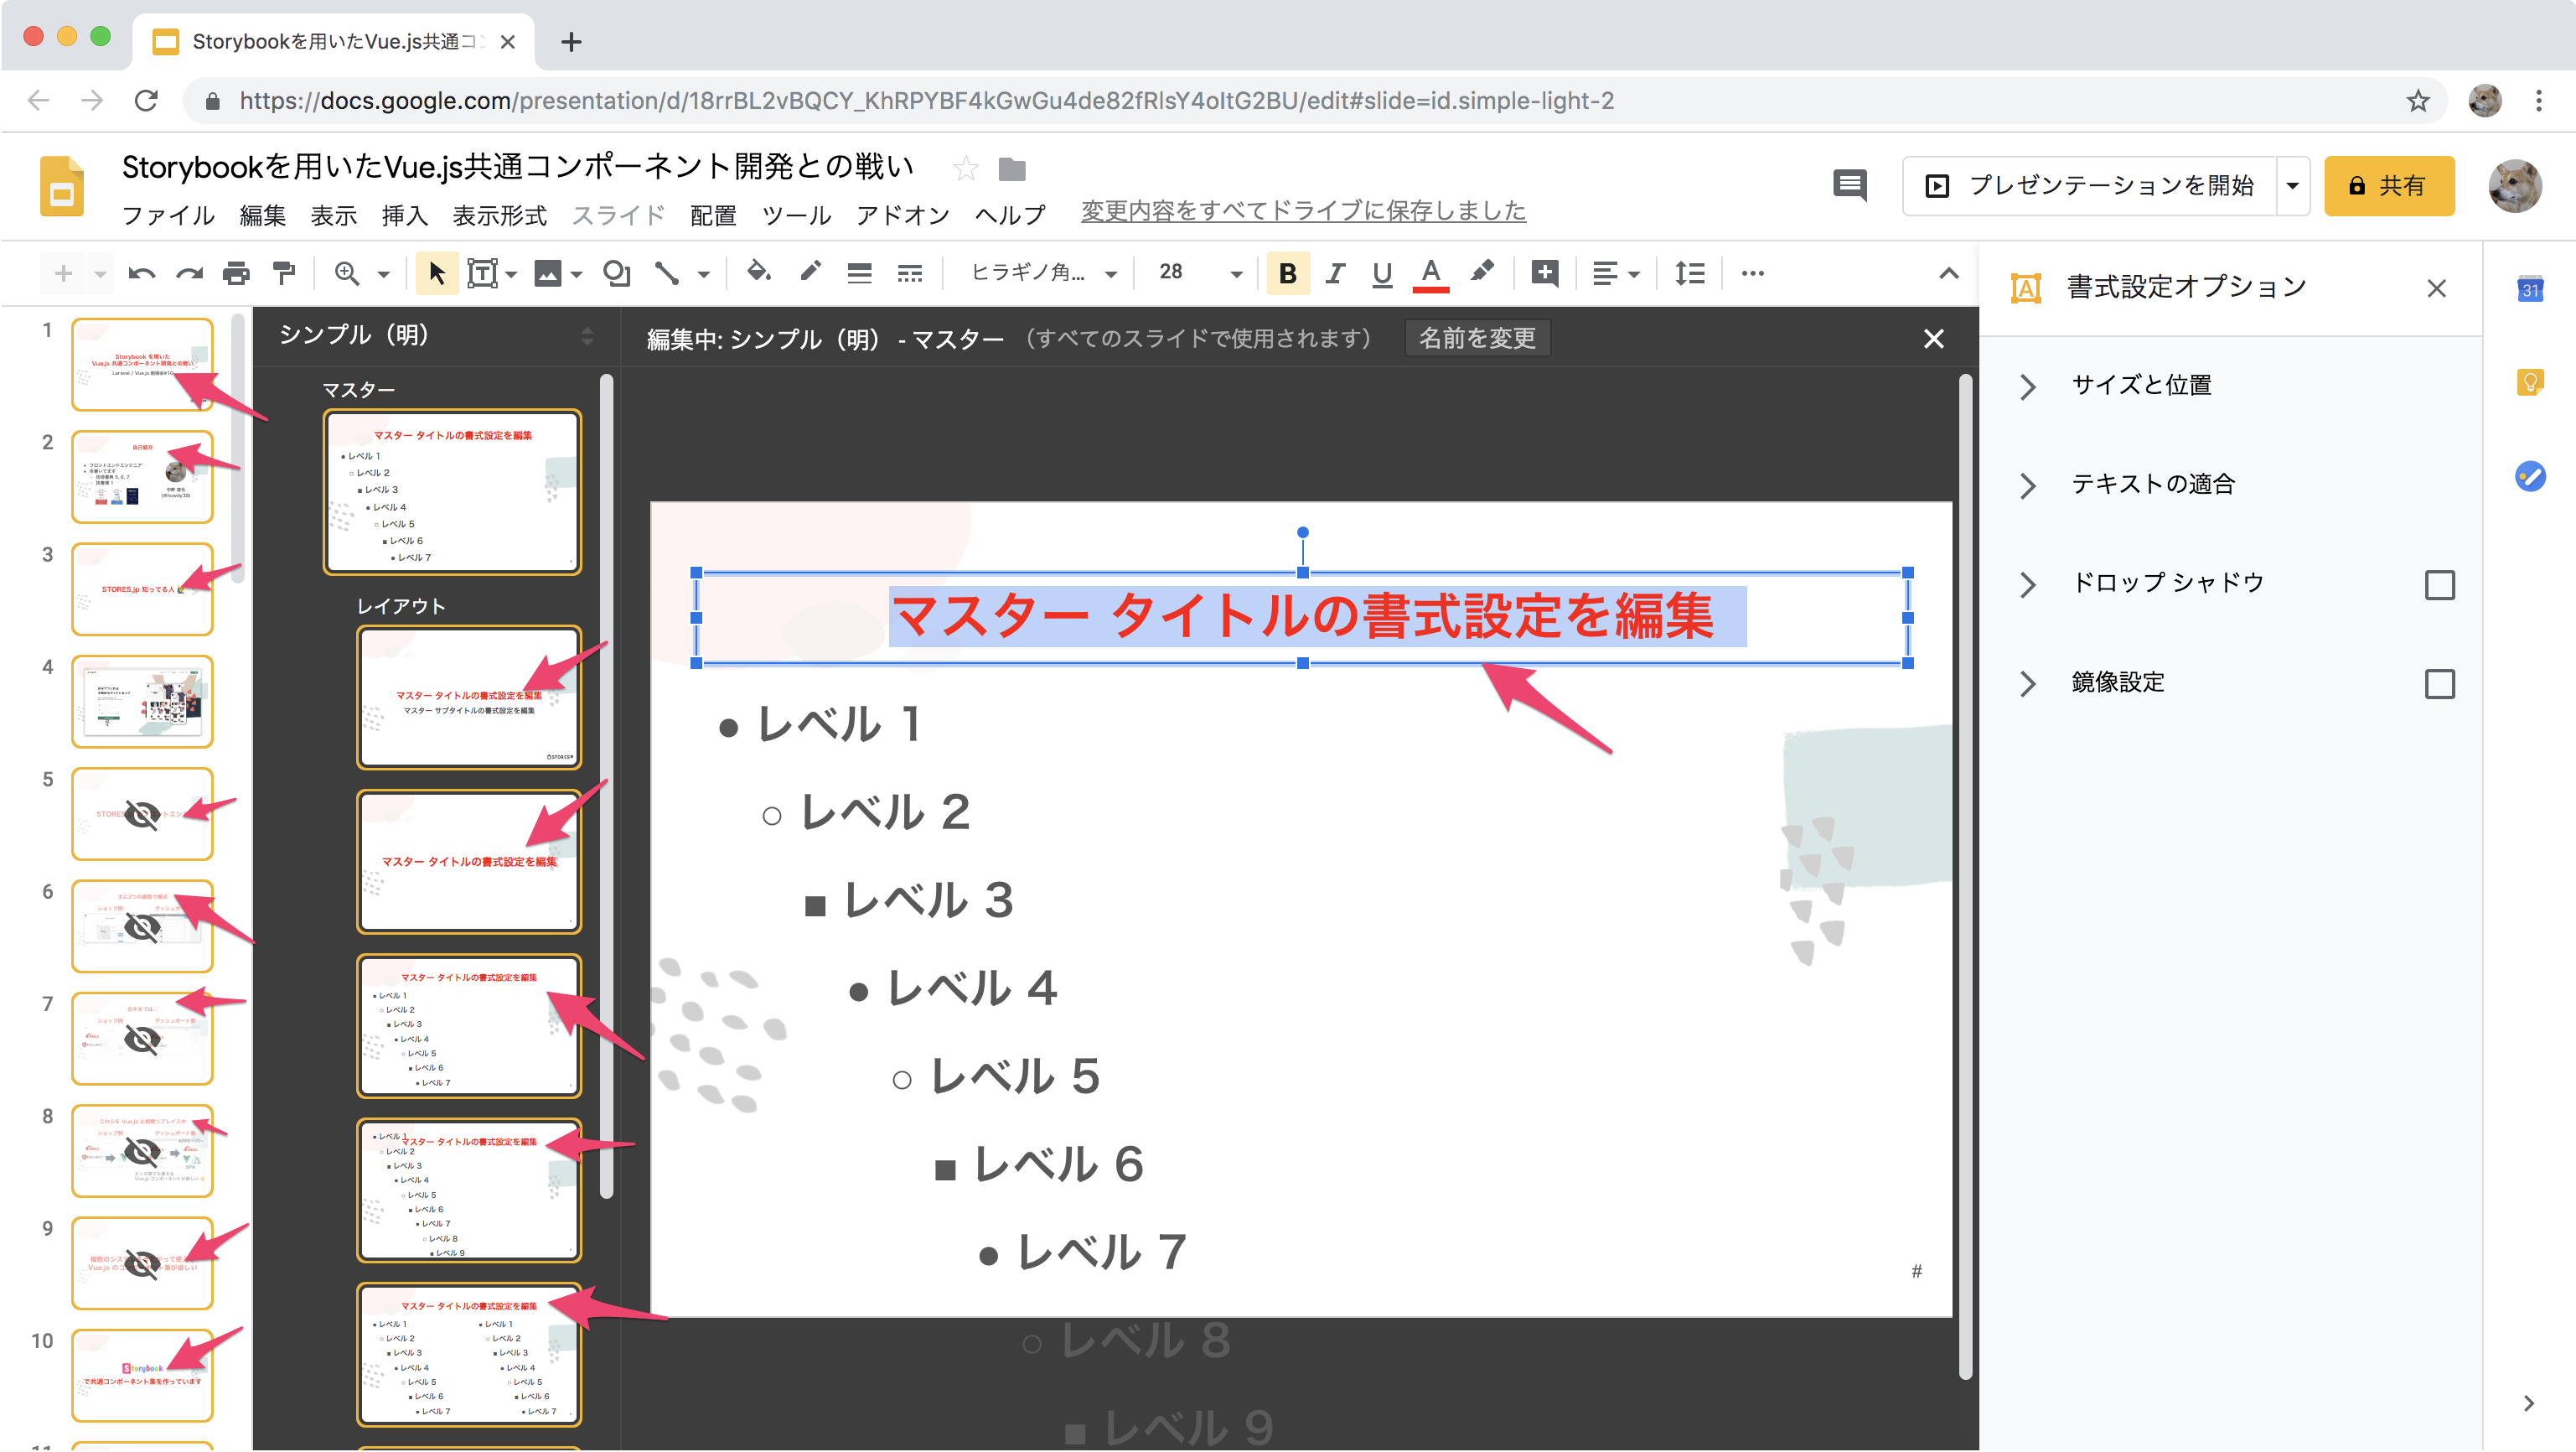Image resolution: width=2576 pixels, height=1452 pixels.
Task: Click the Slides home logo
Action: point(61,186)
